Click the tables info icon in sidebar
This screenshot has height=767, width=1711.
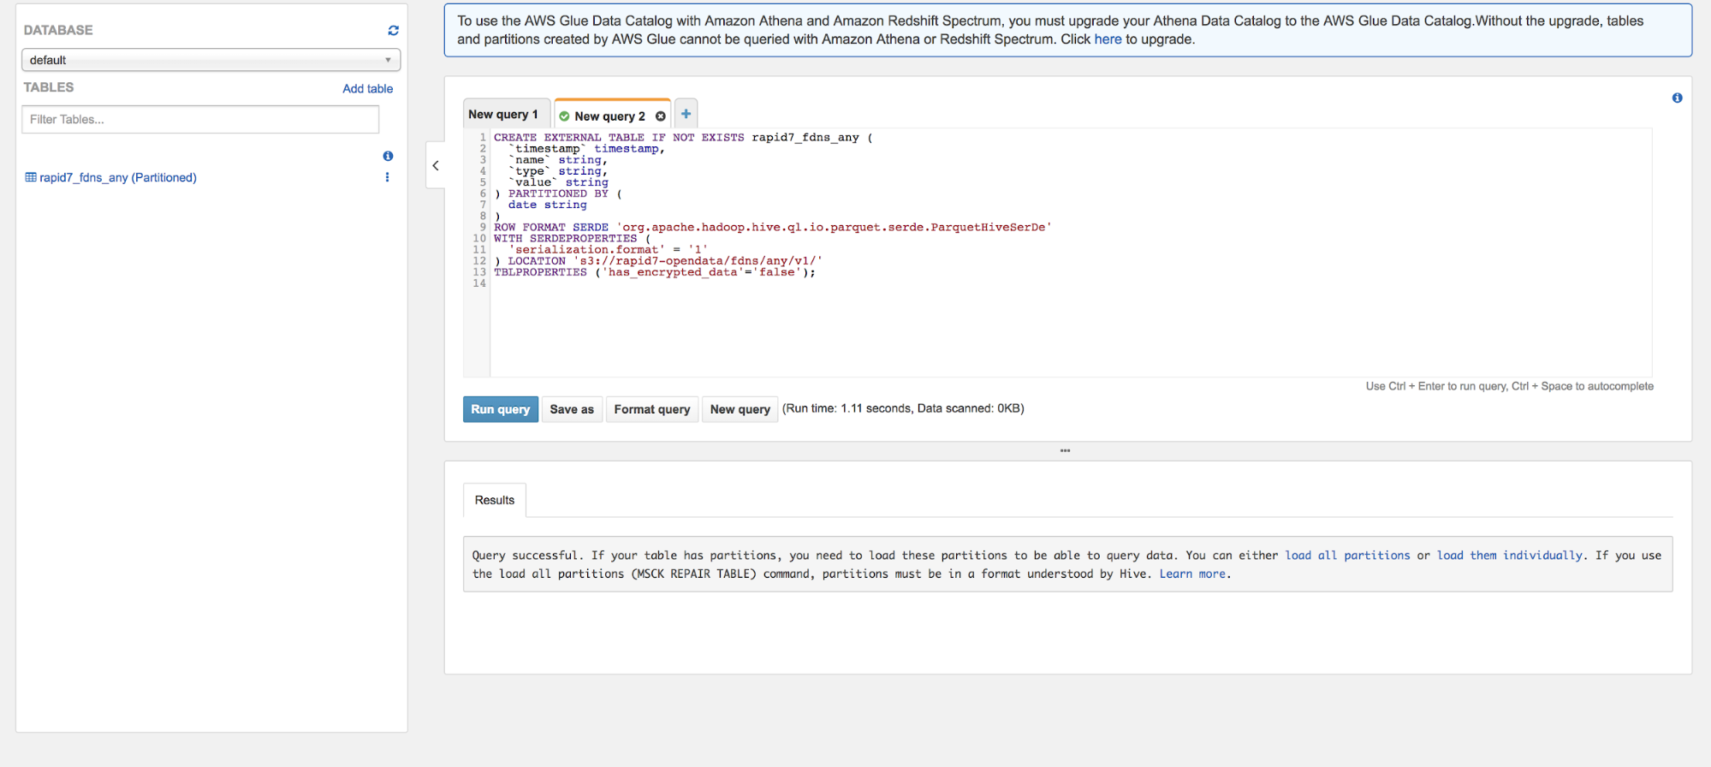[x=388, y=156]
